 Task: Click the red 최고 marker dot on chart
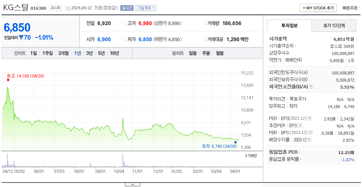tap(8, 80)
